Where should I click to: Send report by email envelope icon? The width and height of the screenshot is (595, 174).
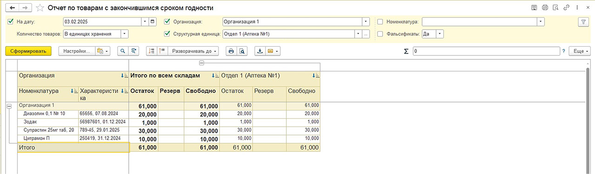coord(272,51)
